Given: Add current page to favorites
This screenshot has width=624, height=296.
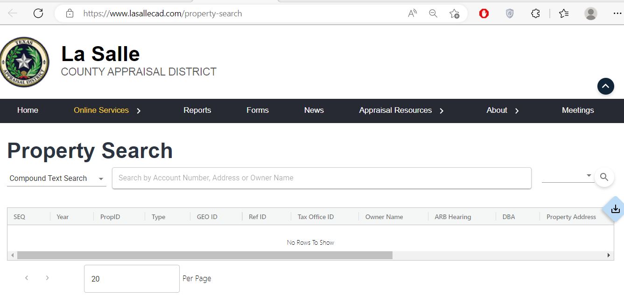Looking at the screenshot, I should tap(454, 14).
